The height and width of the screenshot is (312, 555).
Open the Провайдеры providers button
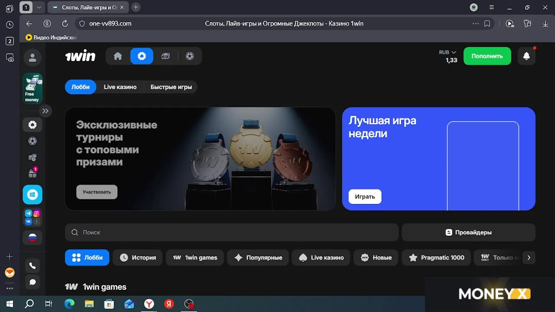click(469, 232)
